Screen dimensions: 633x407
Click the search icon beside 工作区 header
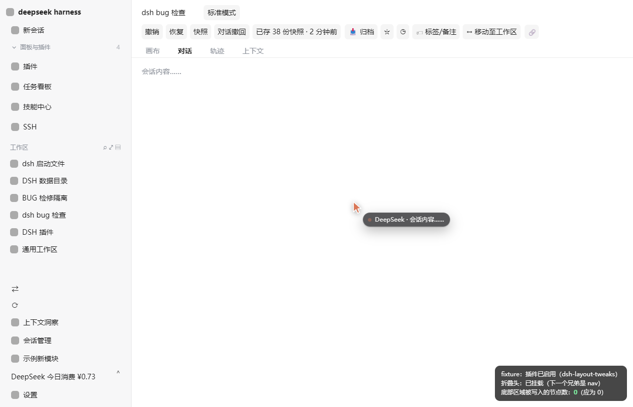tap(105, 148)
